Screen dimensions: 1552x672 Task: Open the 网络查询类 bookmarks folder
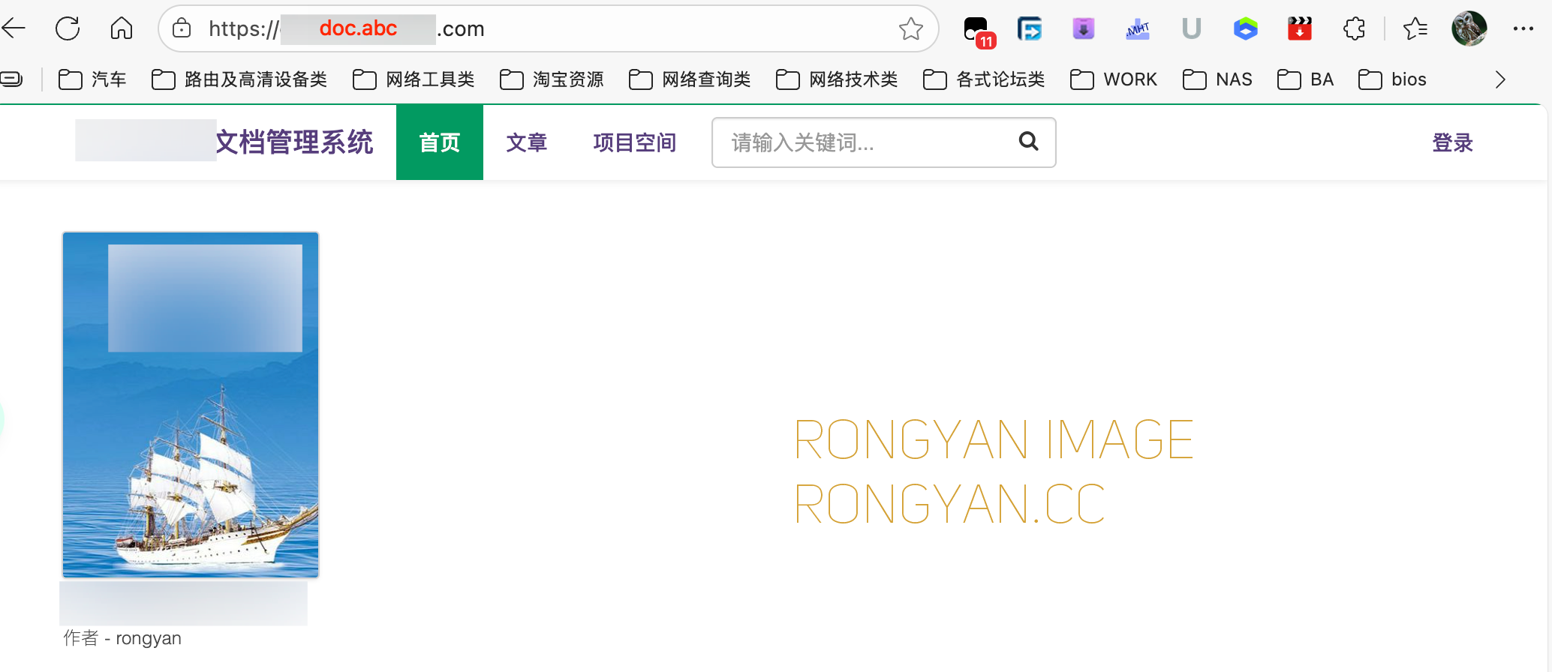[x=690, y=79]
